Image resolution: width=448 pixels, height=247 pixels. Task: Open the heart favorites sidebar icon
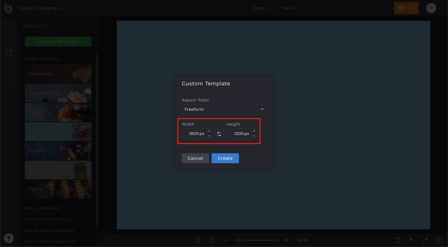9,67
